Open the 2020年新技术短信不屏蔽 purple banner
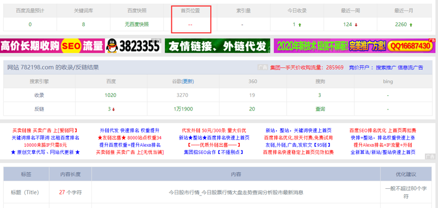This screenshot has height=208, width=438. point(354,46)
